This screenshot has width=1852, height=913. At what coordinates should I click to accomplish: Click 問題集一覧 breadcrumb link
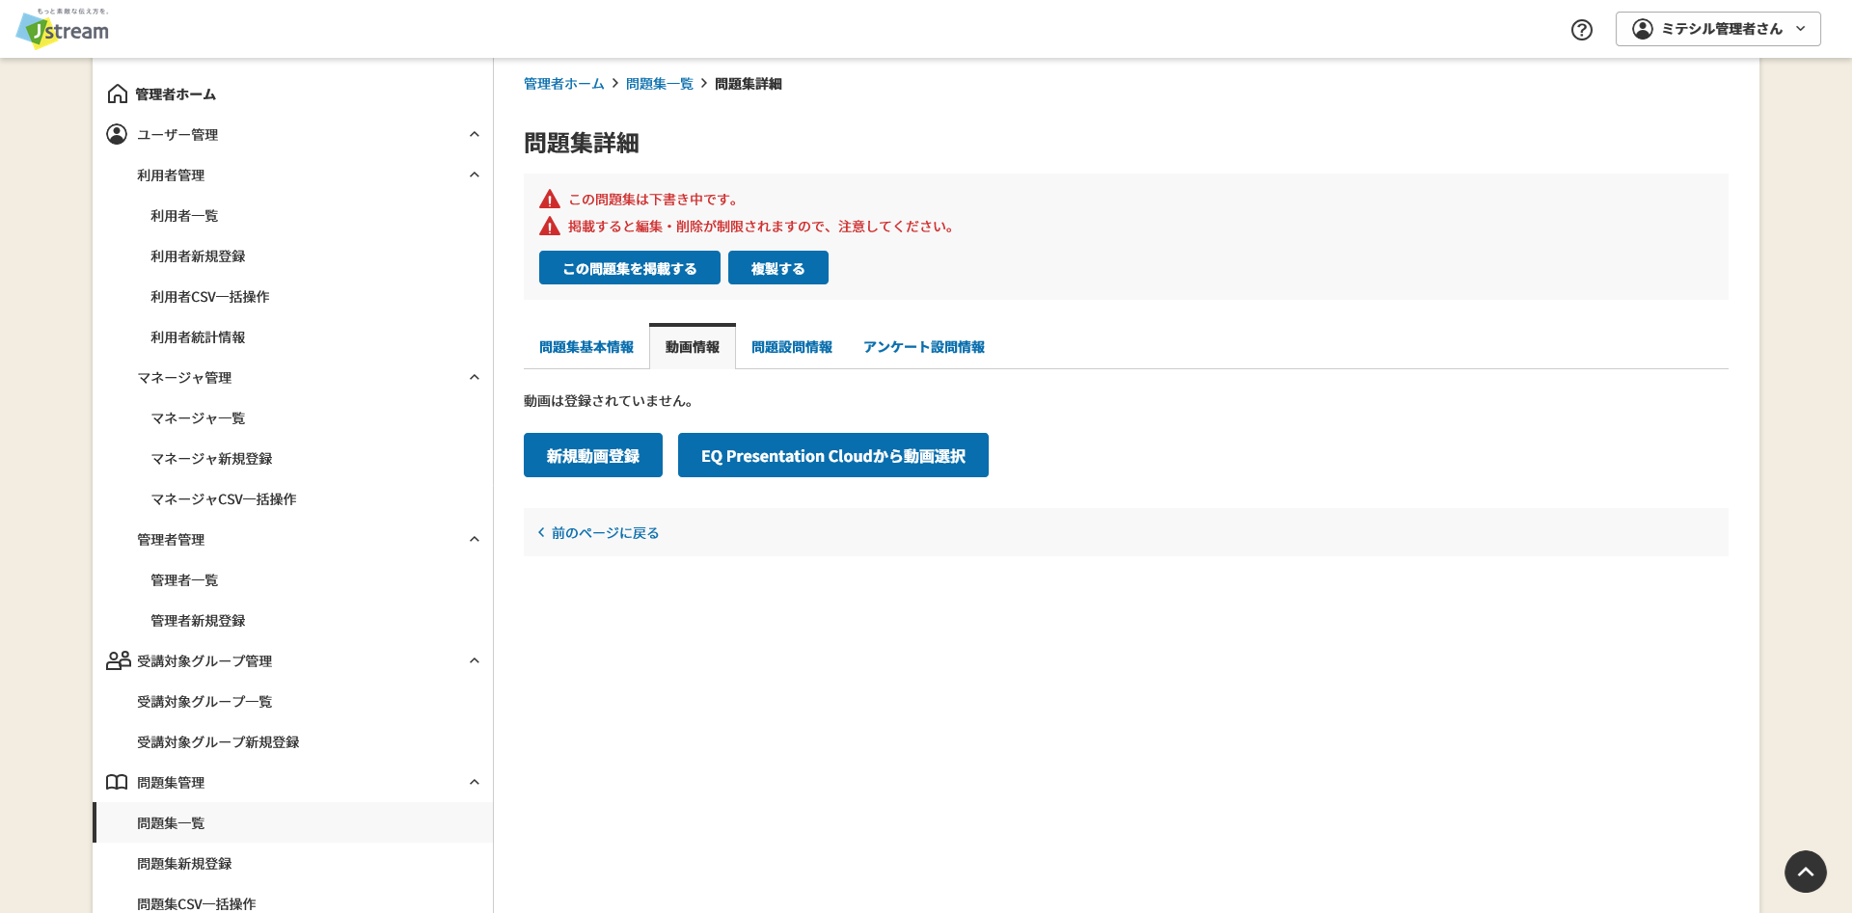(x=660, y=84)
